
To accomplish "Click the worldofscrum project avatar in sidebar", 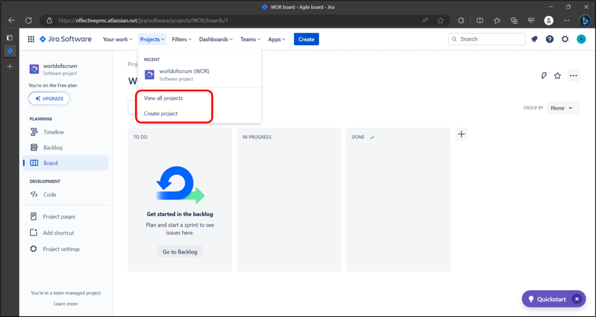I will point(34,69).
